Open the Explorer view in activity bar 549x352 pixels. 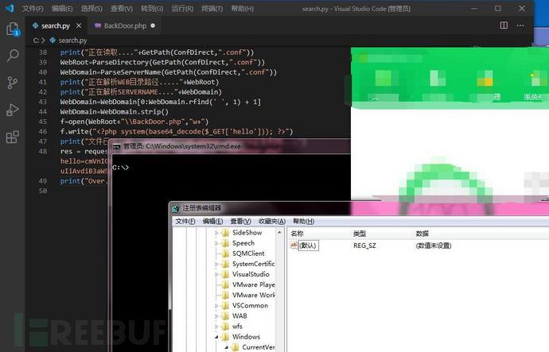(x=13, y=29)
